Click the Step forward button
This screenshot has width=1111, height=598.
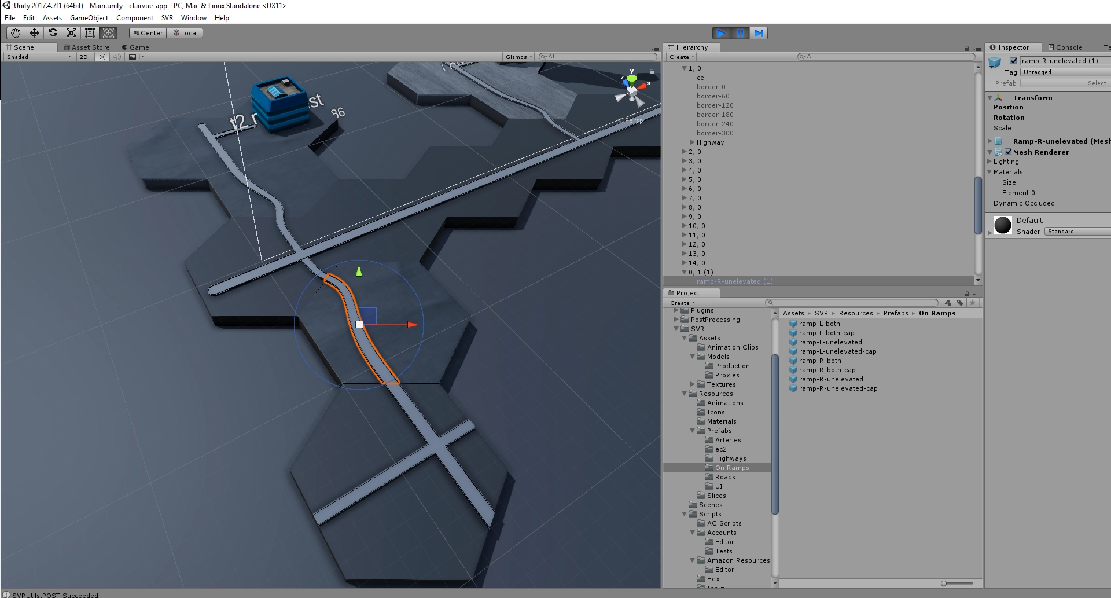coord(759,33)
